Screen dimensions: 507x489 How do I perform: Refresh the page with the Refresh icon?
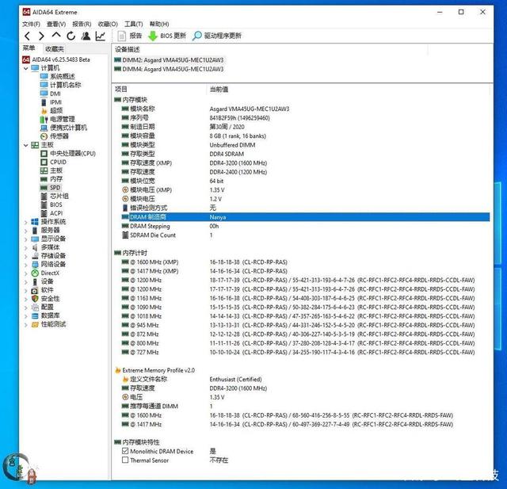tap(71, 36)
